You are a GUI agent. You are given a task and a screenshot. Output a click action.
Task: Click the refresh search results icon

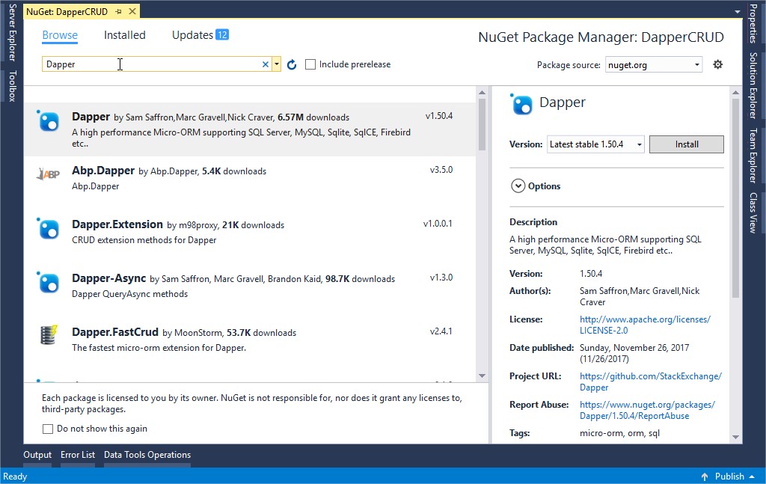[292, 64]
